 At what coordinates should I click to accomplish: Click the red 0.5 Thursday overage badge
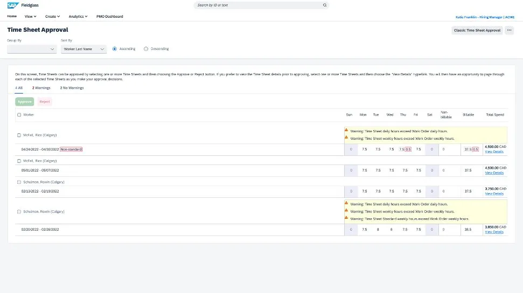(408, 149)
